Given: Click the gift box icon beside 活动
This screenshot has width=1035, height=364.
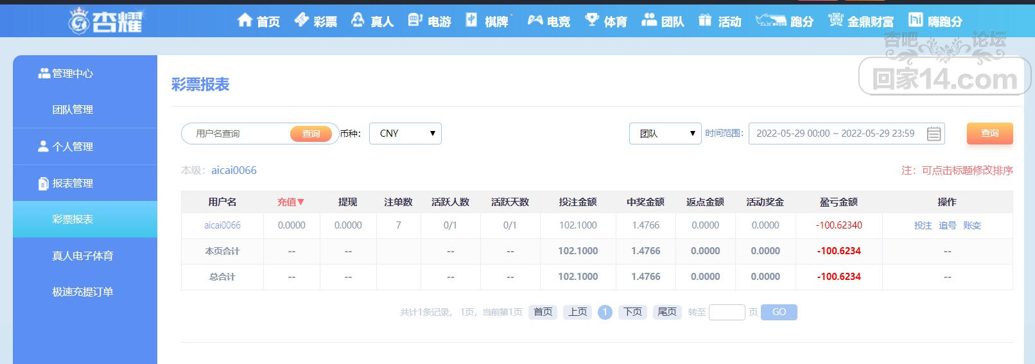Looking at the screenshot, I should tap(705, 20).
